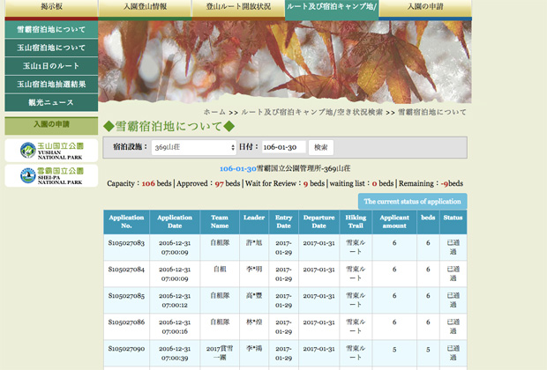The width and height of the screenshot is (547, 370).
Task: Click the date field showing 106-01-30
Action: point(283,147)
